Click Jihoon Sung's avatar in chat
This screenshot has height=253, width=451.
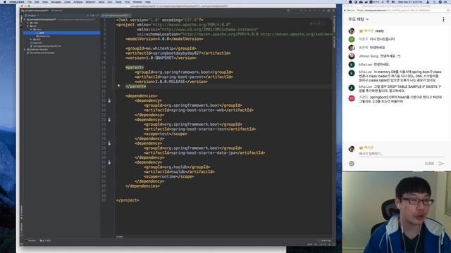[352, 56]
